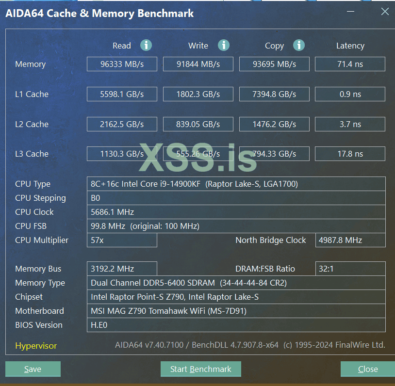Select Memory read value 96333 MB/s
Image resolution: width=395 pixels, height=386 pixels.
(122, 64)
